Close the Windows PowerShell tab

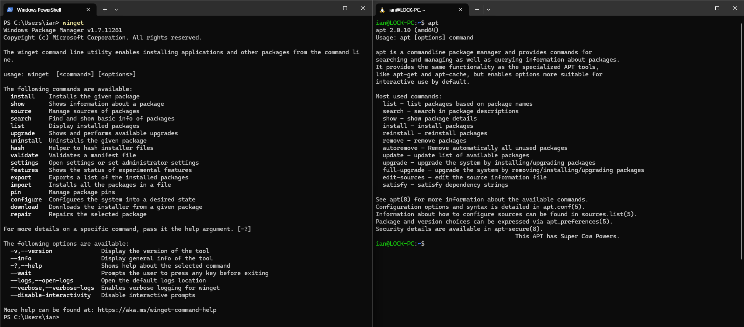tap(88, 10)
